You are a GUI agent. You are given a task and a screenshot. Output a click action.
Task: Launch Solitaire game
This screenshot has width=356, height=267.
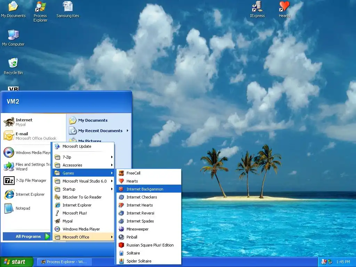click(x=149, y=253)
